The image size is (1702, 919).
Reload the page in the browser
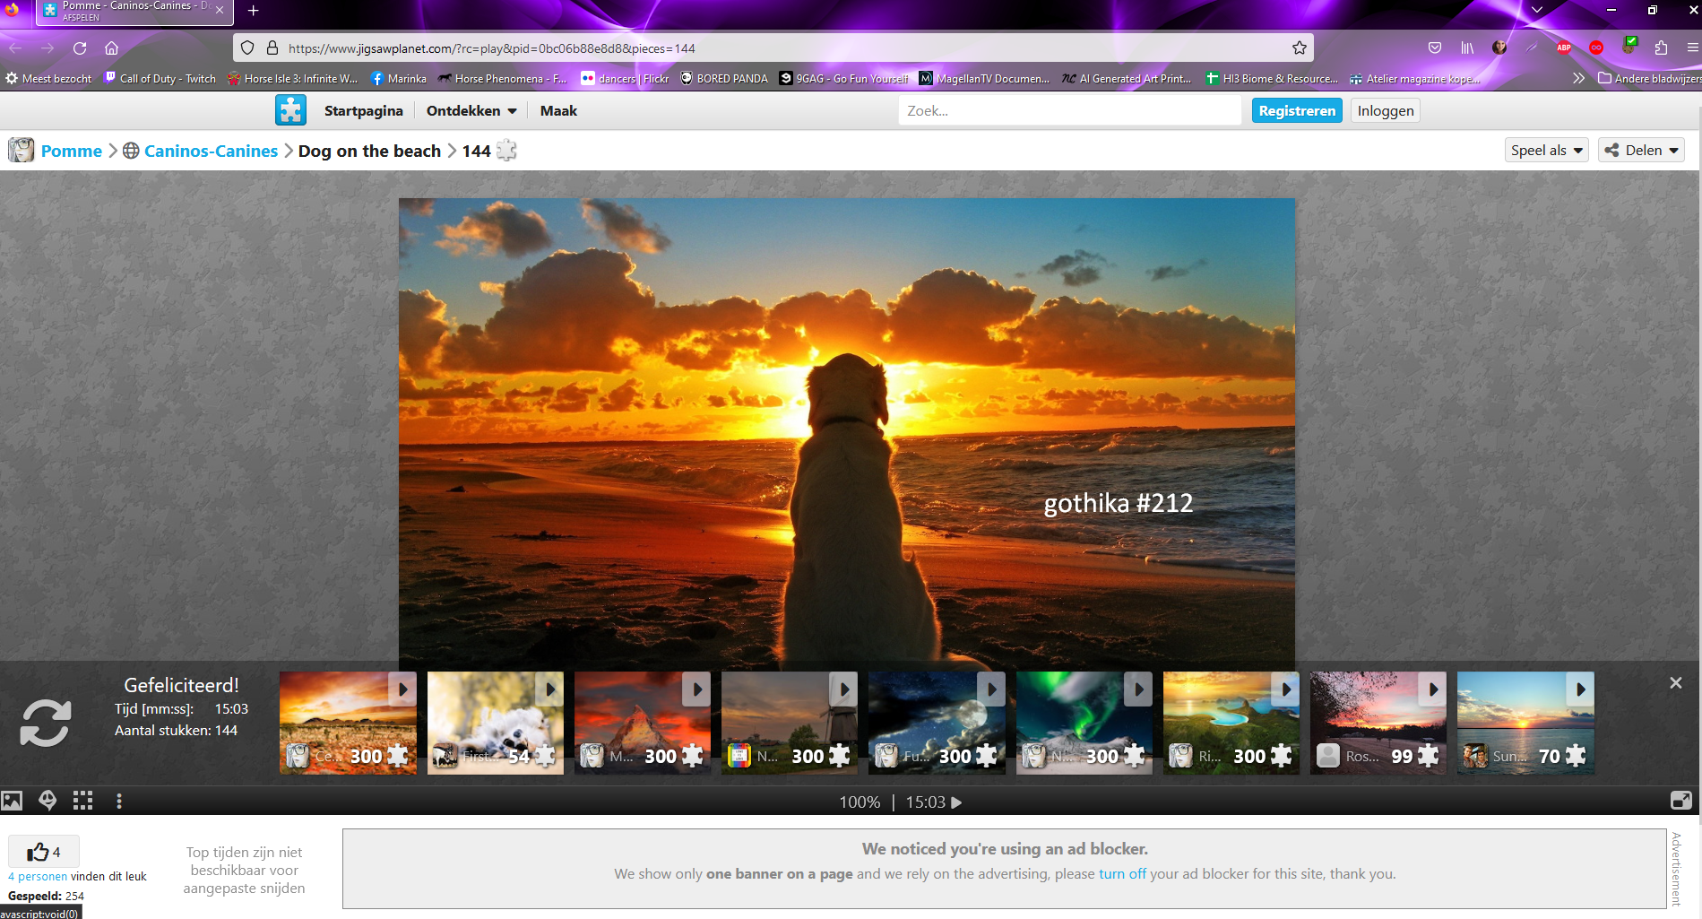(80, 48)
